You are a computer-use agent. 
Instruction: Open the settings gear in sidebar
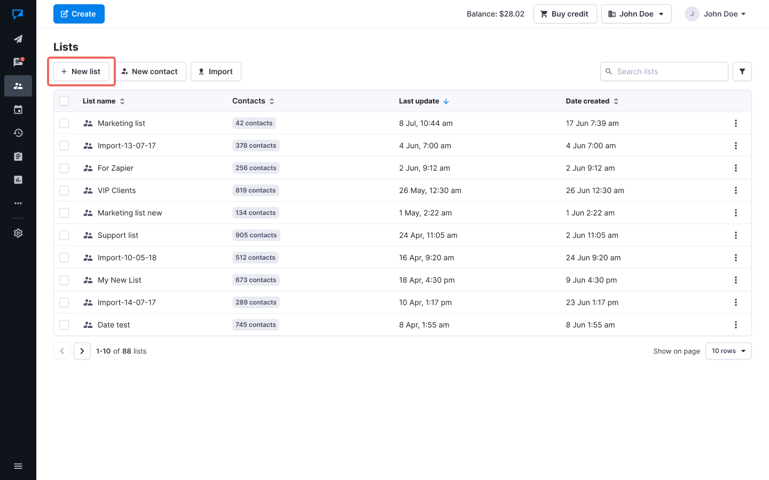point(18,233)
